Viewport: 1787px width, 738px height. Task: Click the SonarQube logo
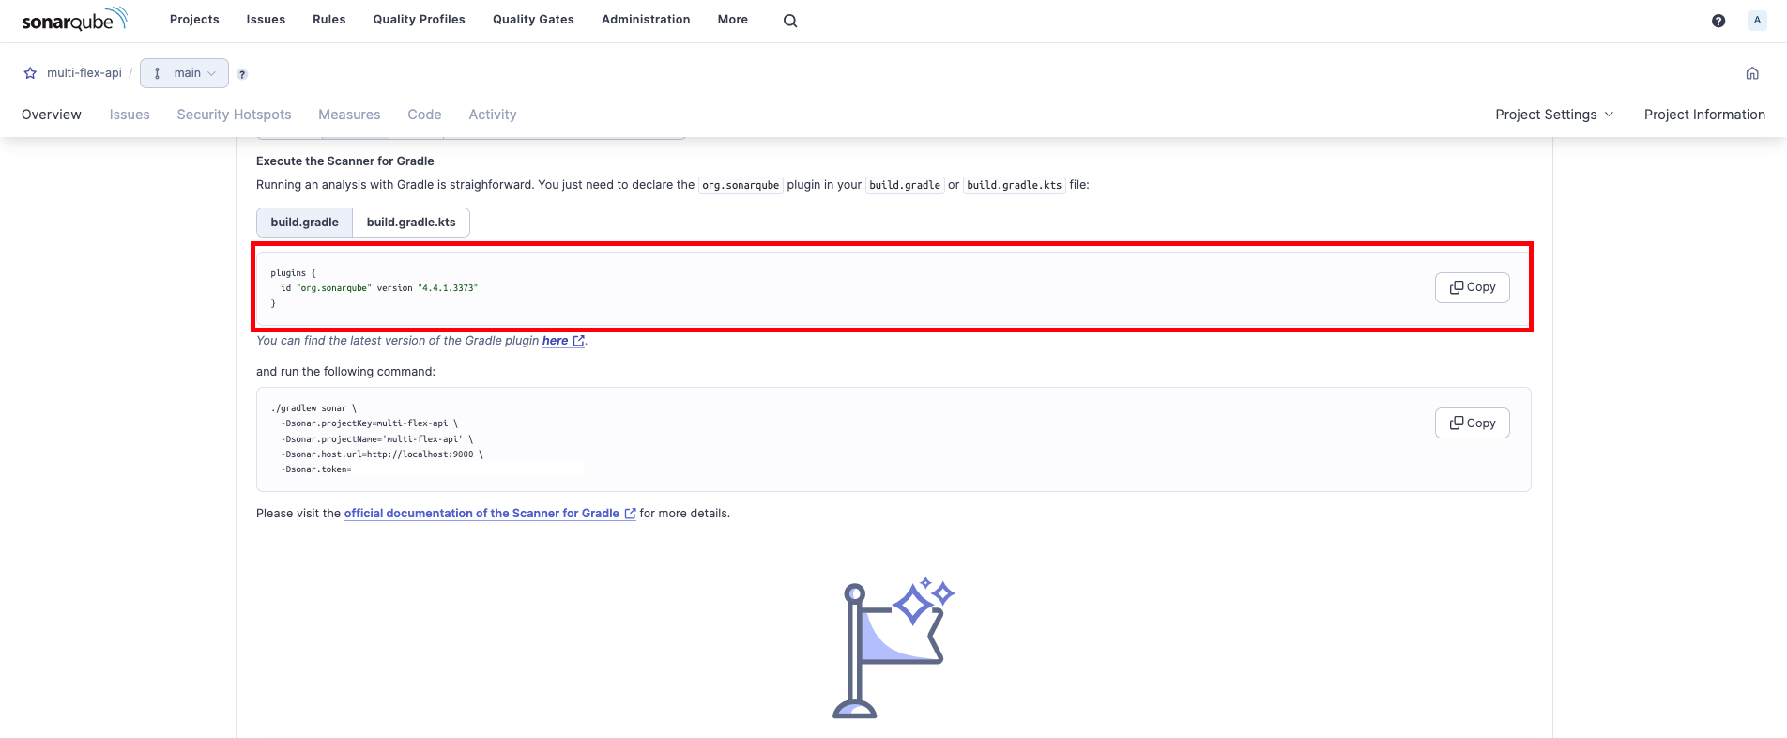coord(74,19)
